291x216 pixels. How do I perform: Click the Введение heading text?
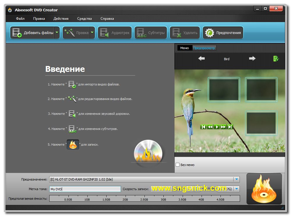65,69
